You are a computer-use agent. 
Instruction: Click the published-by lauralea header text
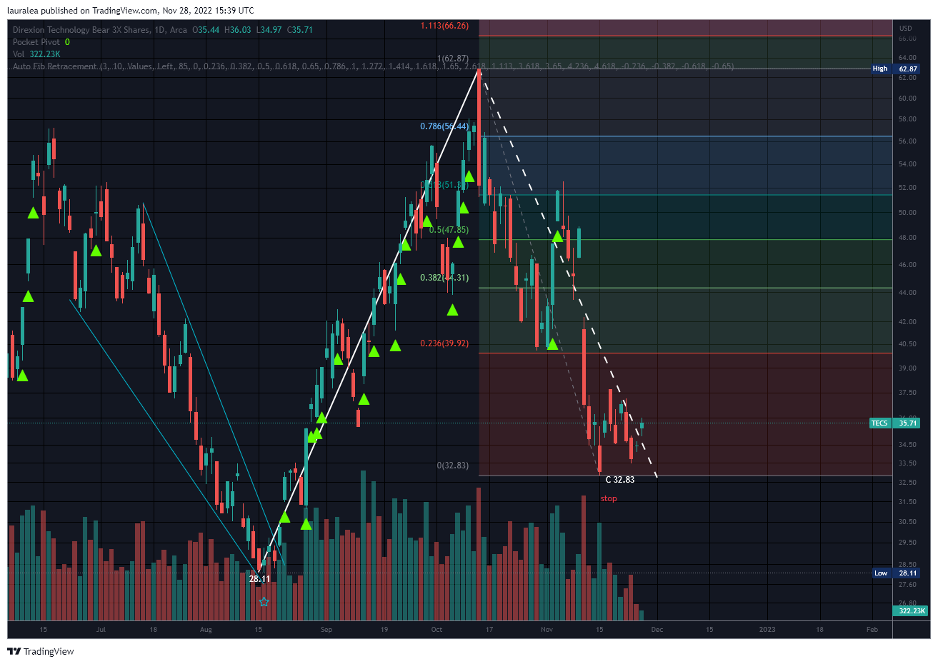pyautogui.click(x=130, y=10)
